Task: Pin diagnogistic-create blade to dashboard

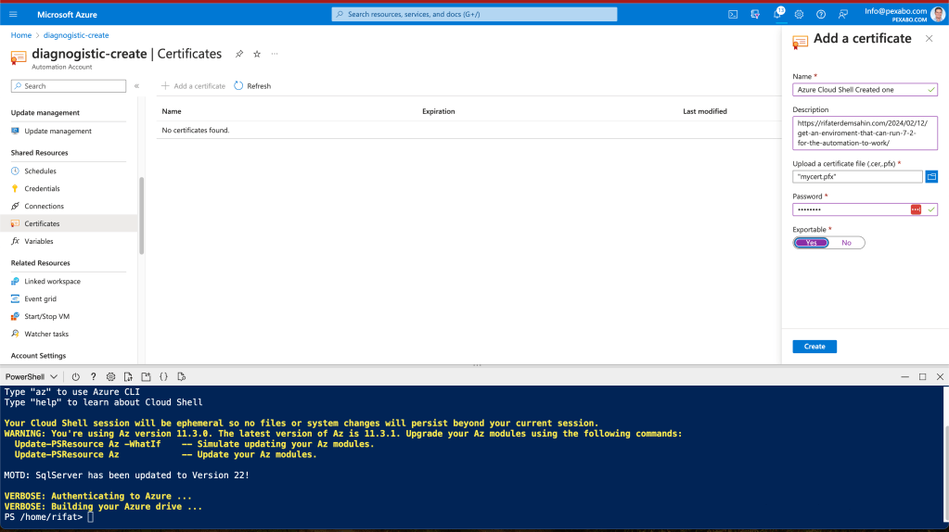Action: tap(239, 54)
